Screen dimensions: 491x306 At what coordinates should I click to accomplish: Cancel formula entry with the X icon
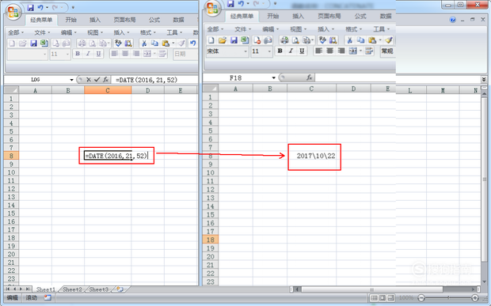tap(89, 80)
